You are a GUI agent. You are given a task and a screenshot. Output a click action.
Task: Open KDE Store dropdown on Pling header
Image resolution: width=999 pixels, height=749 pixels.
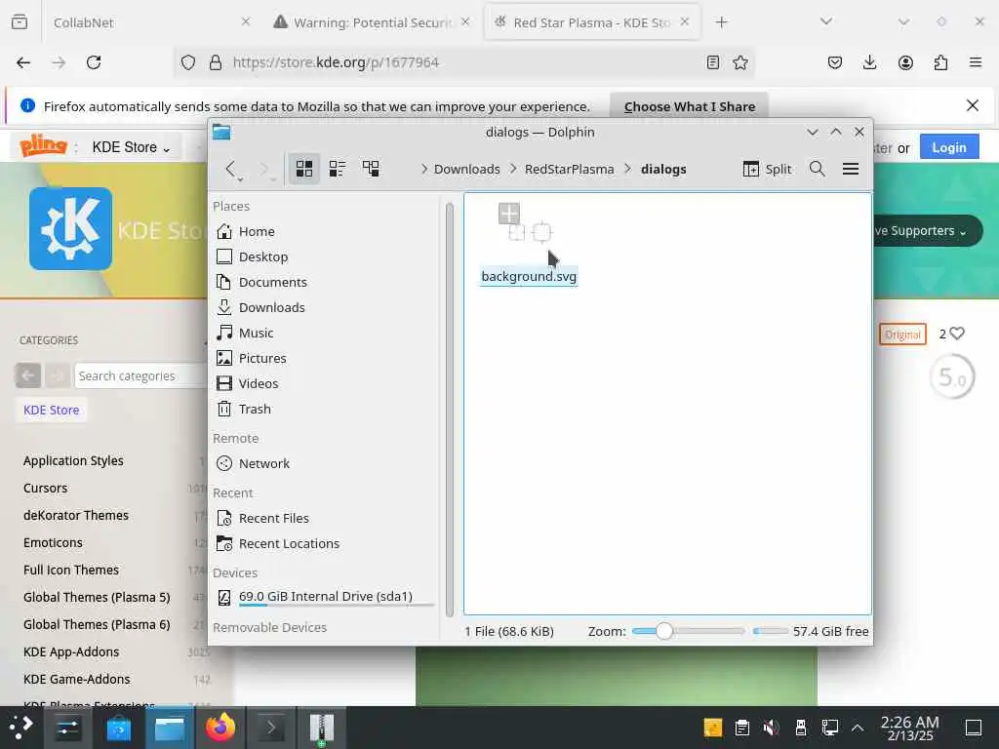pyautogui.click(x=131, y=148)
